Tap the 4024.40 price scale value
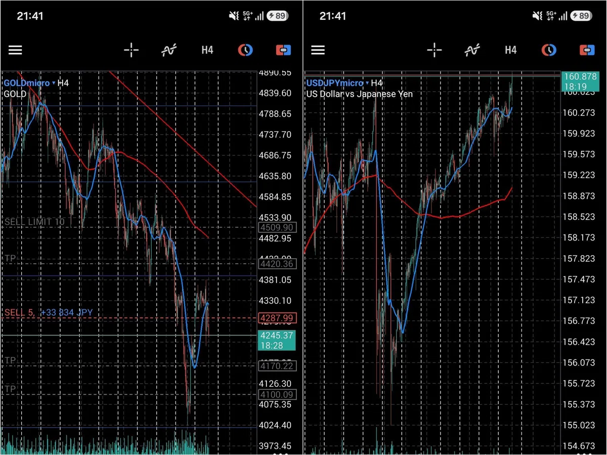 click(275, 425)
